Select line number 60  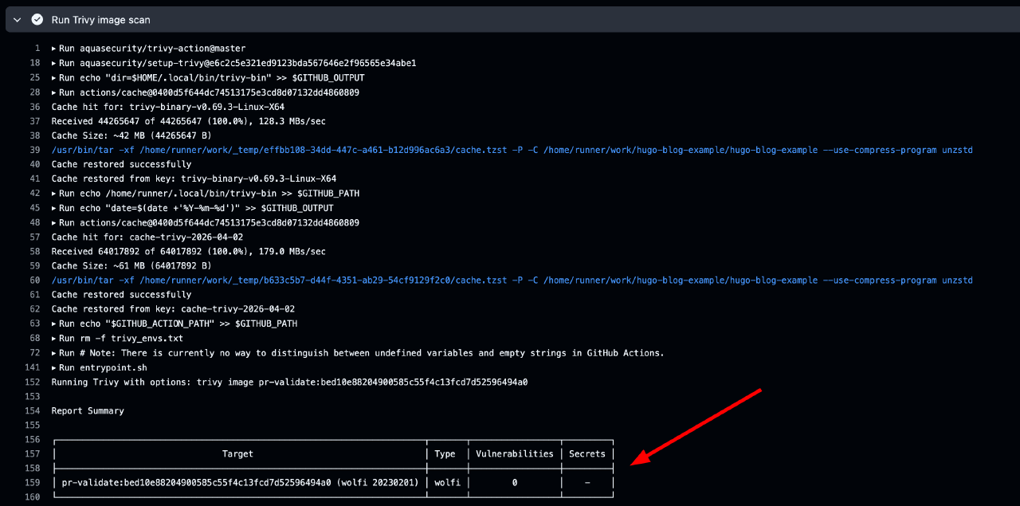35,280
